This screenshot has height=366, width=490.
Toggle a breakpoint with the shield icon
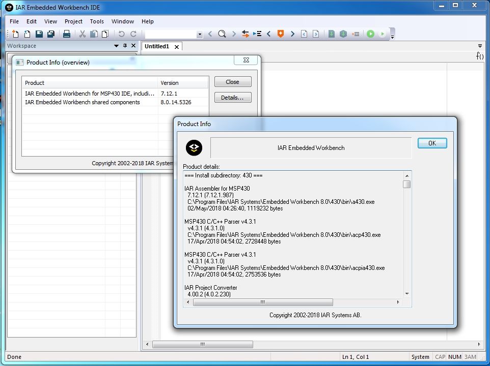coord(280,34)
